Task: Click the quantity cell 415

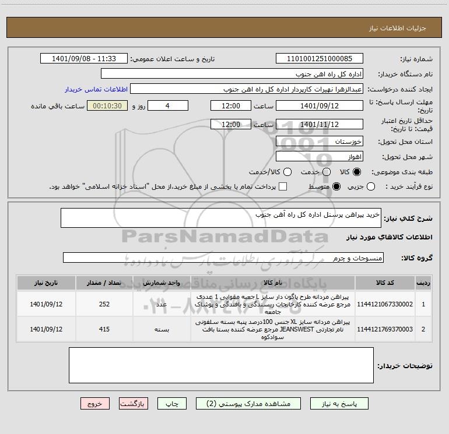Action: click(x=104, y=329)
